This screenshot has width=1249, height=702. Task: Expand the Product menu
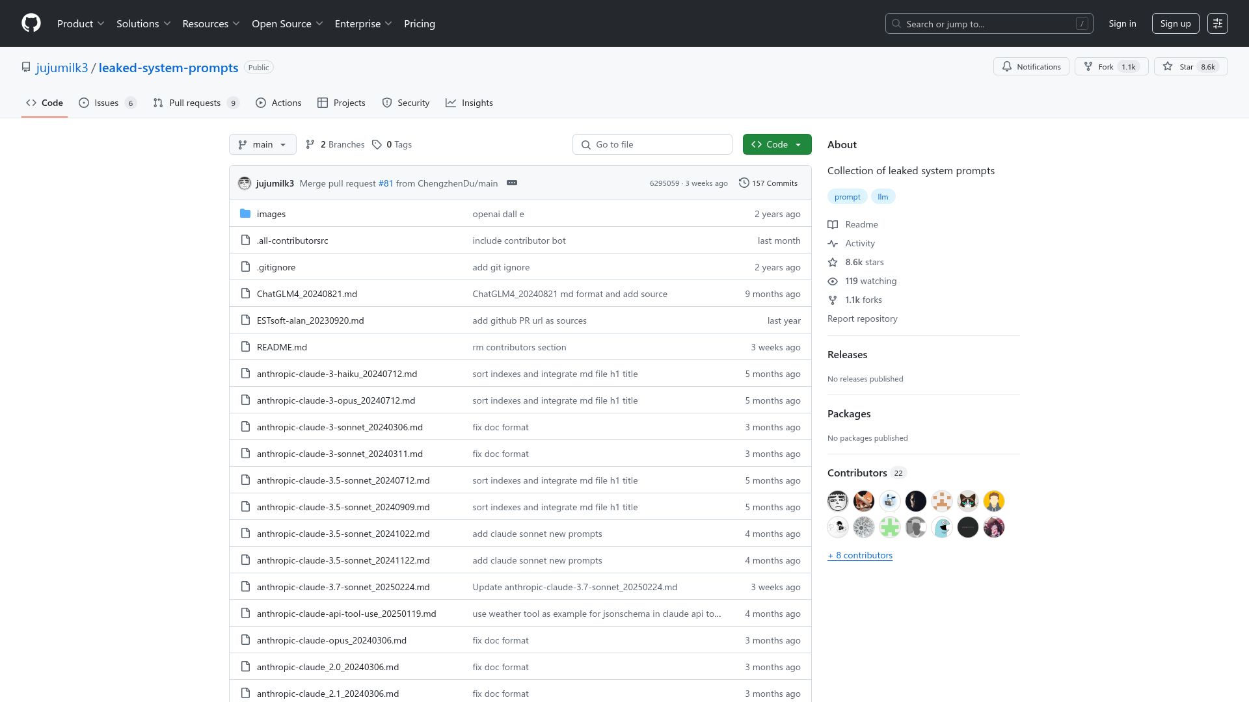tap(81, 24)
